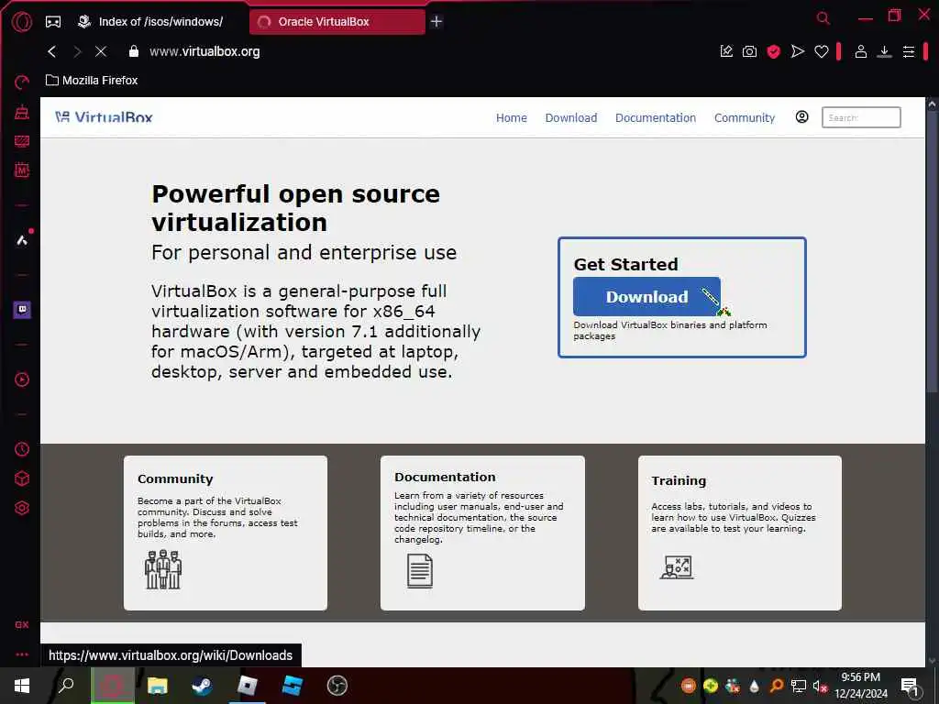Open the Documentation navigation link
This screenshot has height=704, width=939.
coord(655,118)
